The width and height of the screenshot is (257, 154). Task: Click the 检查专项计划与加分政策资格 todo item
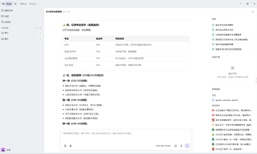pos(226,49)
